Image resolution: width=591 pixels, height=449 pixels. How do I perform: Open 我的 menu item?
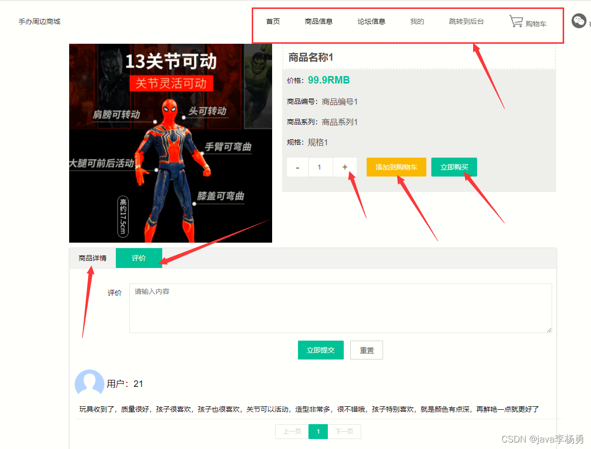[417, 21]
